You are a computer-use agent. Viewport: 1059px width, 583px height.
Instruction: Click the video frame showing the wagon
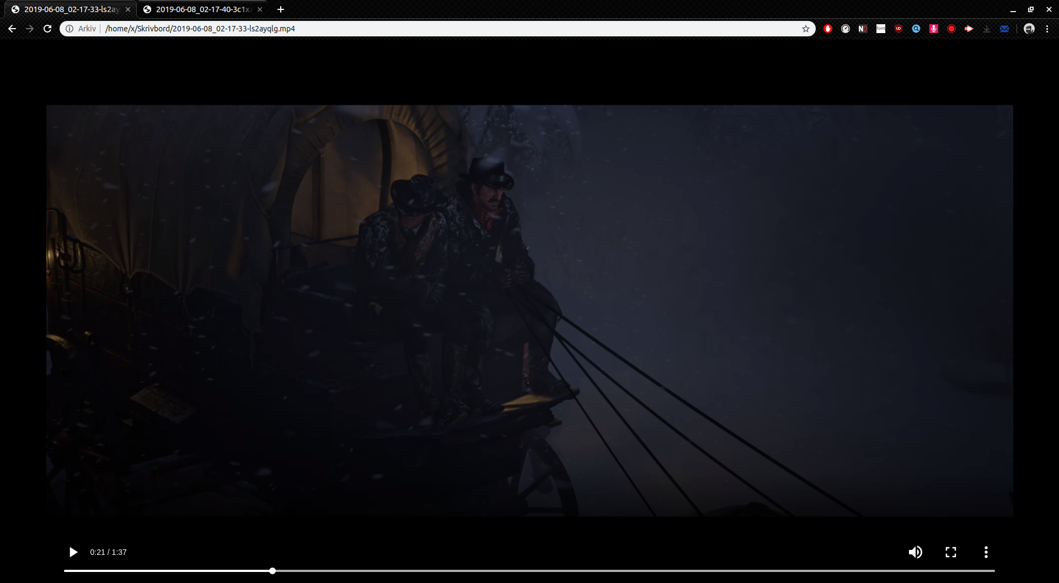coord(529,311)
